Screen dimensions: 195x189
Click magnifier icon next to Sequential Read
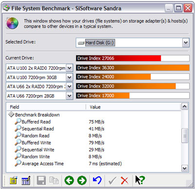(x=18, y=128)
